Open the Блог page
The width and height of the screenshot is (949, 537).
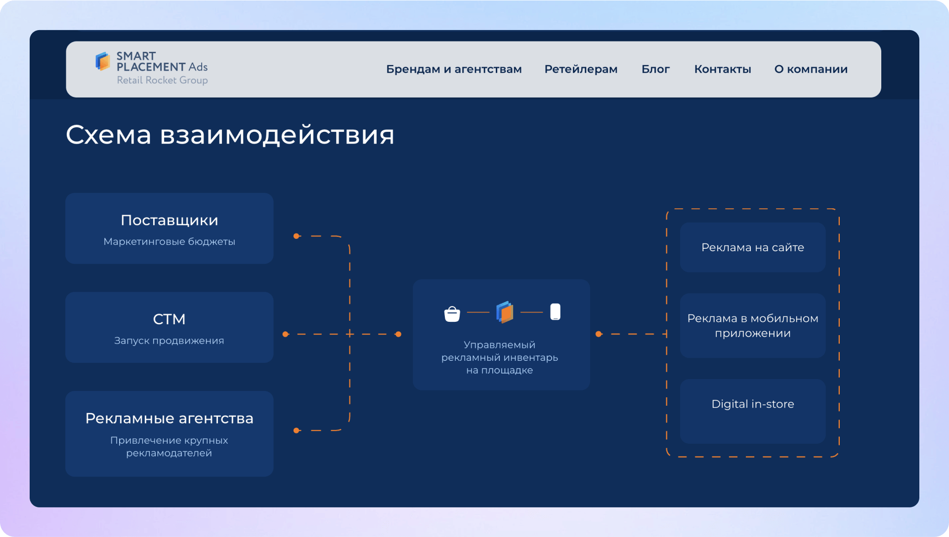[x=655, y=69]
